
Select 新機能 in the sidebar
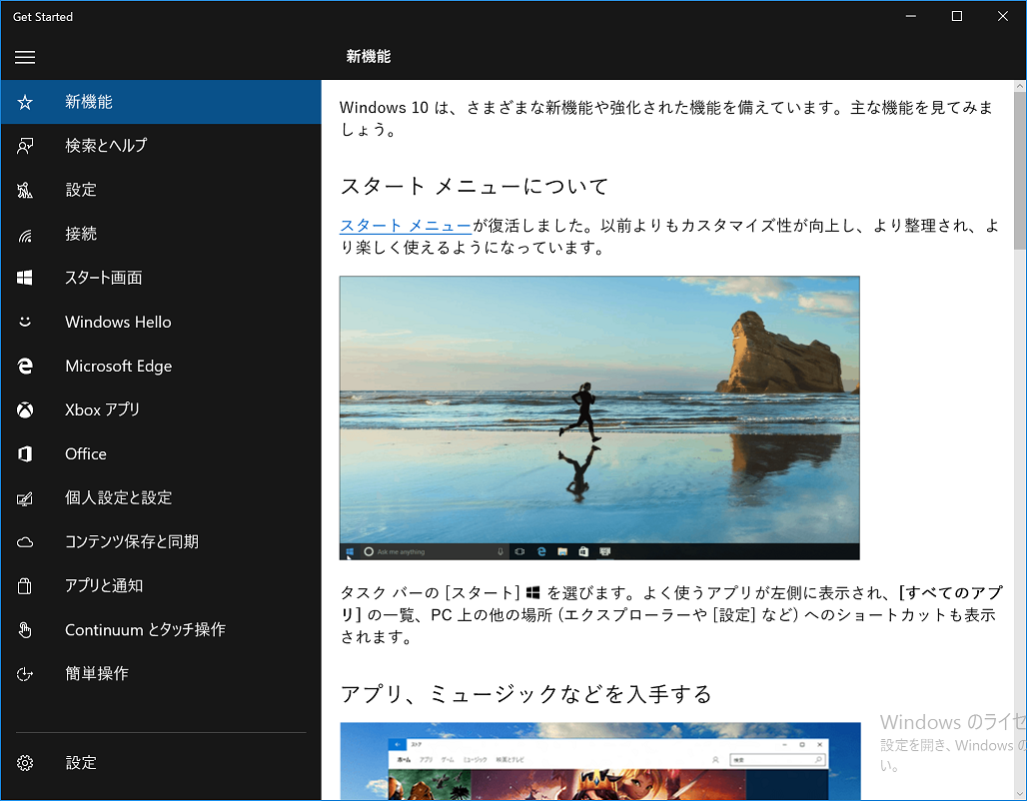coord(161,102)
